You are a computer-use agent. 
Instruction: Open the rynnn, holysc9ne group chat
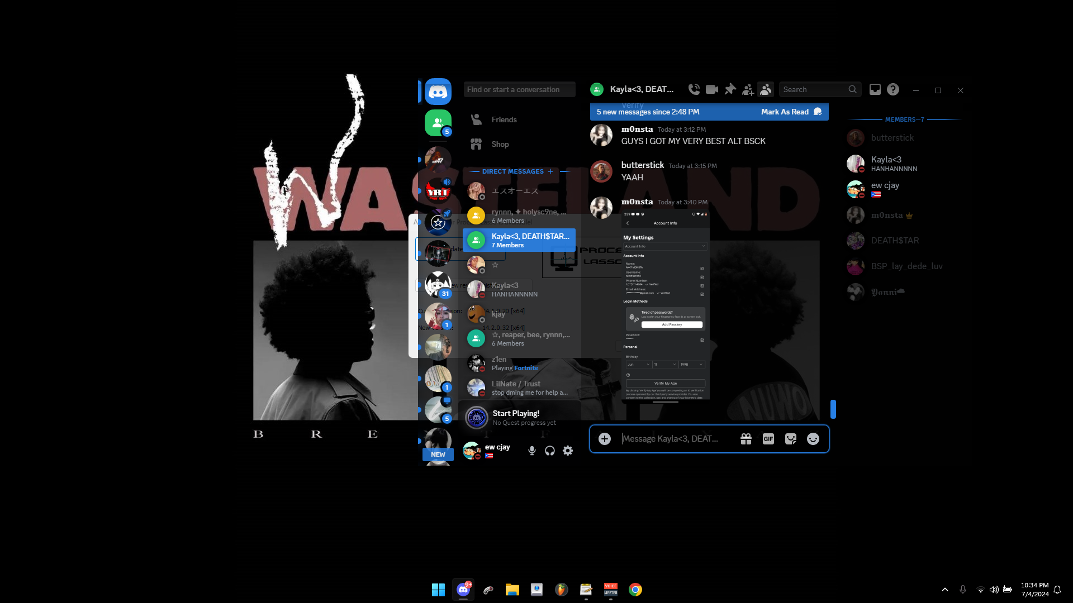pyautogui.click(x=519, y=216)
